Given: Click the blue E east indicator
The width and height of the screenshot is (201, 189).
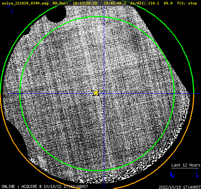Looking at the screenshot, I should point(12,11).
